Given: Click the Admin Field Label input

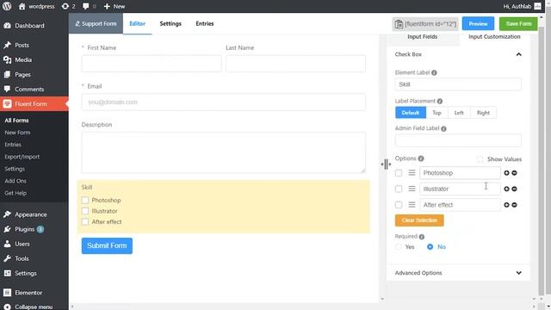Looking at the screenshot, I should point(458,140).
